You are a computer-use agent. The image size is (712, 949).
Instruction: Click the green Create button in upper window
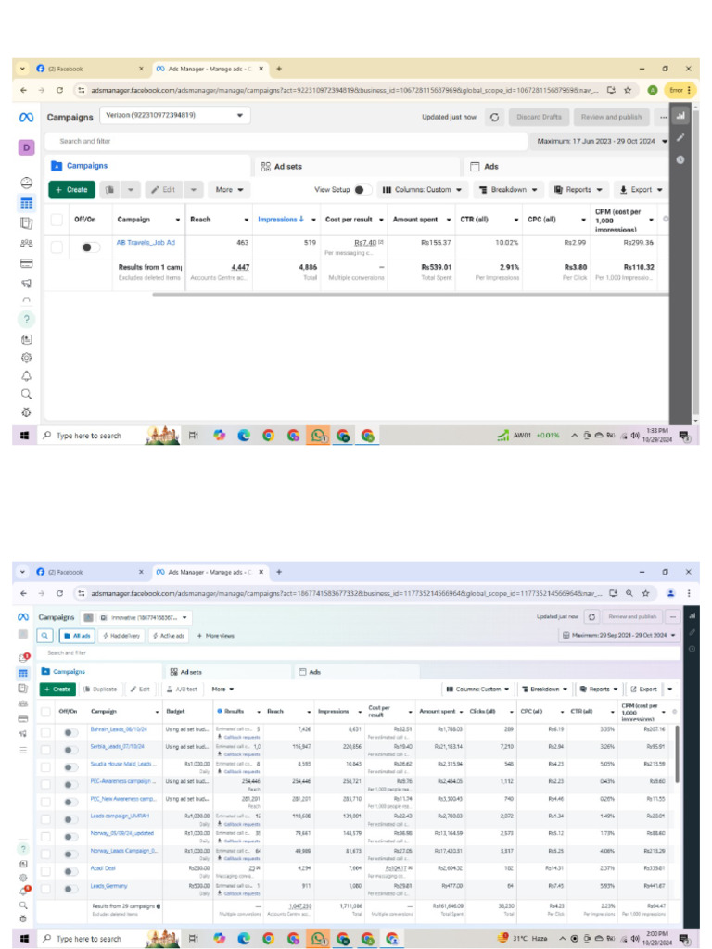click(x=71, y=190)
